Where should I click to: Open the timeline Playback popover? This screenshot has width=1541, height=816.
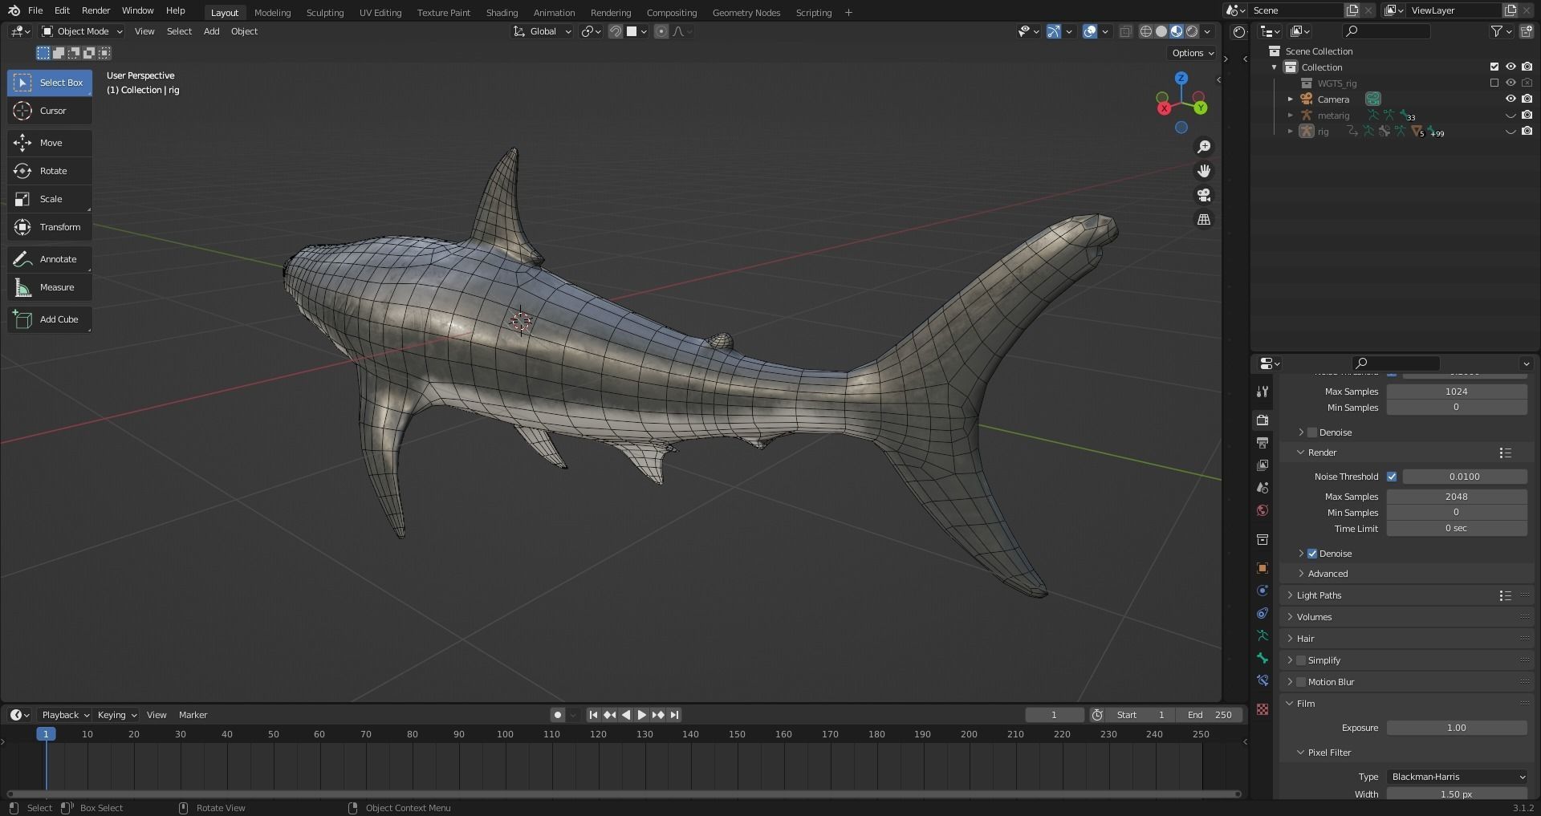click(x=65, y=715)
